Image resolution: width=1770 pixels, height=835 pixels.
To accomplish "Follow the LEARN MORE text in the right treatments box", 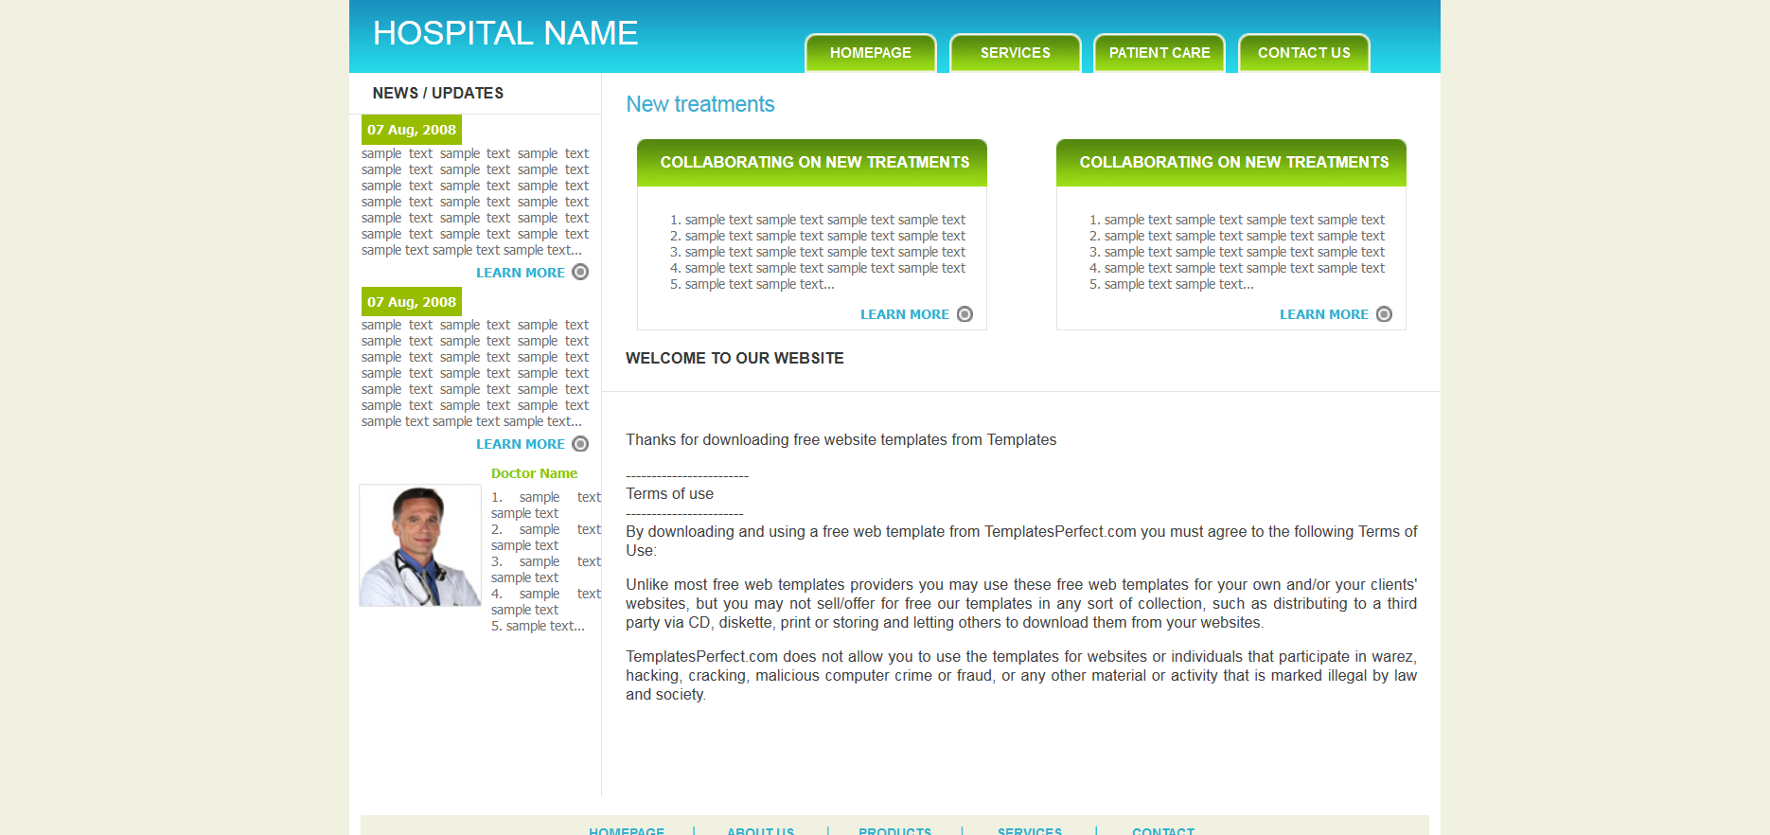I will click(1323, 314).
